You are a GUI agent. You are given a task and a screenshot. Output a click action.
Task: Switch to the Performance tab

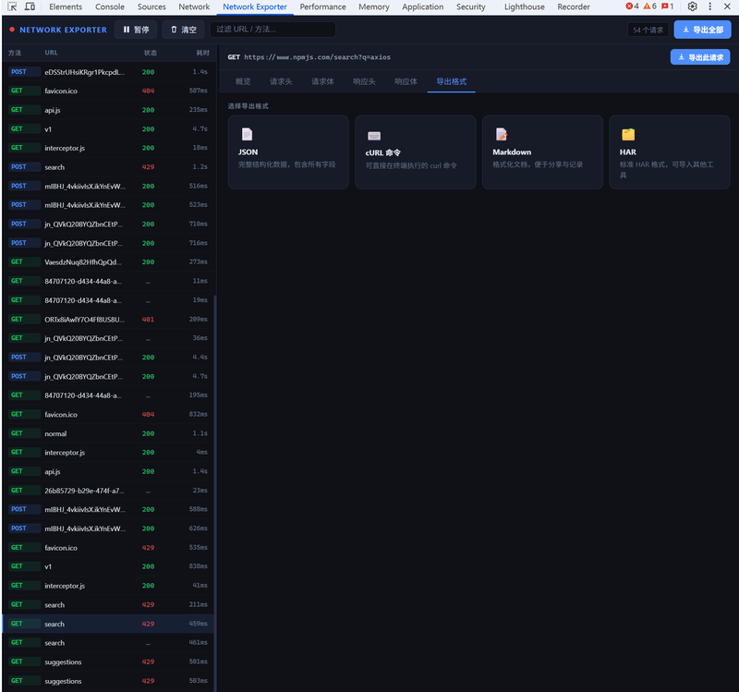tap(322, 6)
